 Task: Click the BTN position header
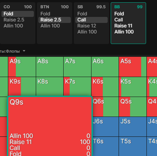click(x=45, y=7)
